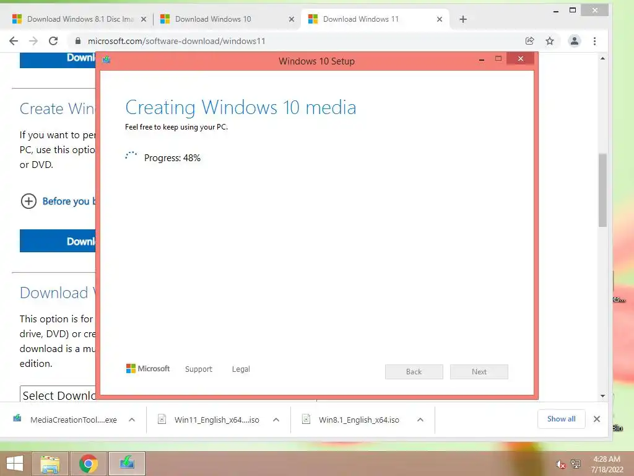Select the Media Creation Tool taskbar icon
Screen dimensions: 634x476
click(127, 464)
